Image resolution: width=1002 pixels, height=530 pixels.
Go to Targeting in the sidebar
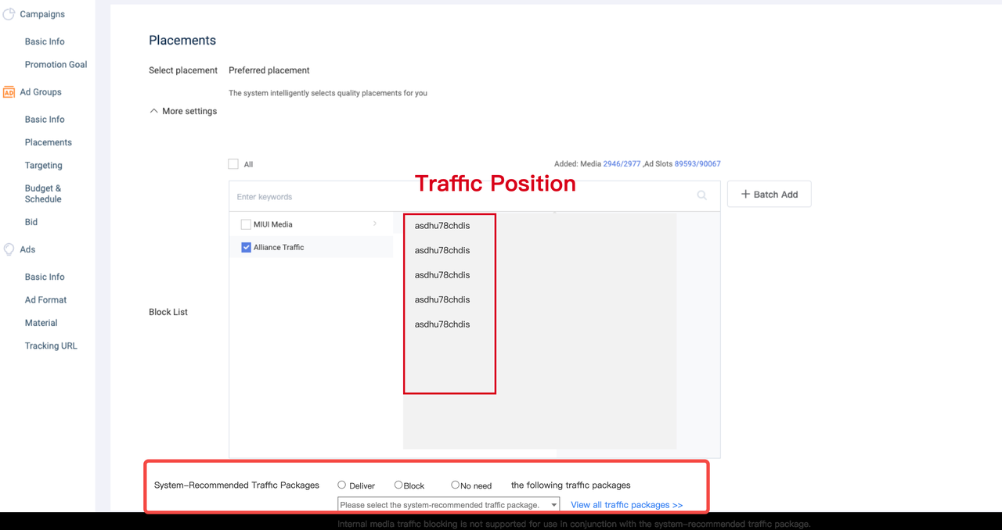pyautogui.click(x=43, y=166)
